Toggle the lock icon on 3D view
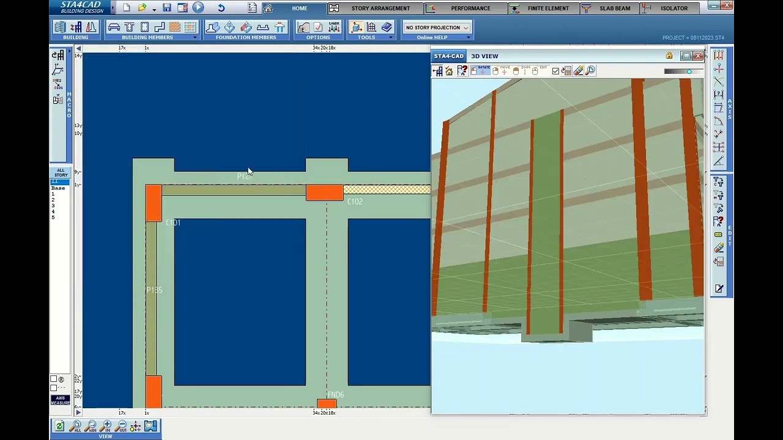 [669, 56]
